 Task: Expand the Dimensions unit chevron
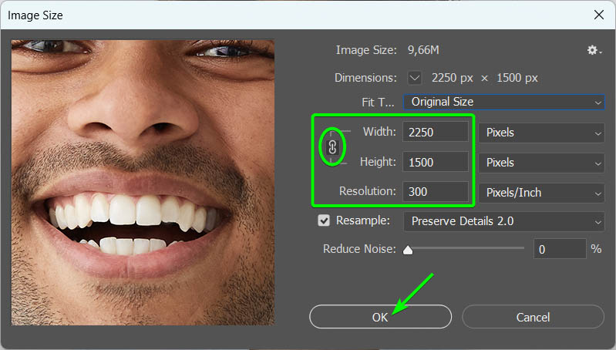coord(415,78)
